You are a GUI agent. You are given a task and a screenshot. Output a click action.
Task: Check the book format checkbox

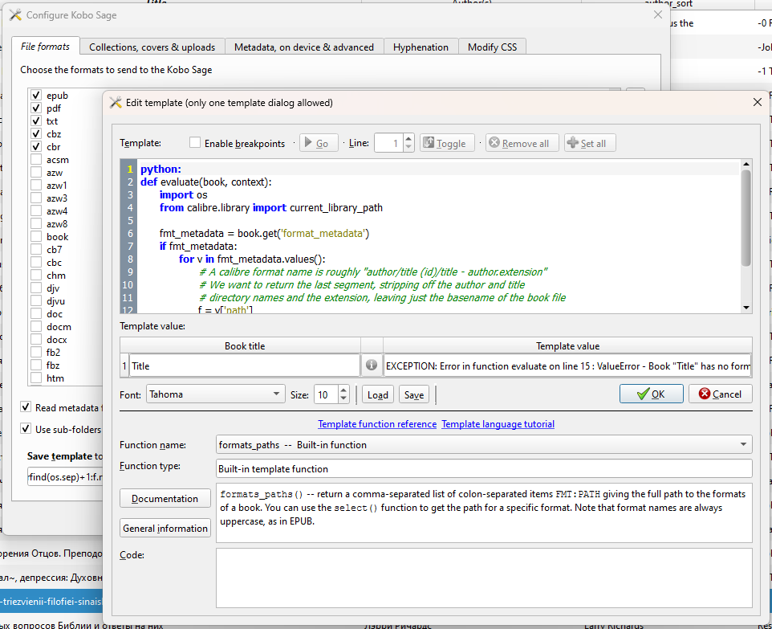pos(36,236)
